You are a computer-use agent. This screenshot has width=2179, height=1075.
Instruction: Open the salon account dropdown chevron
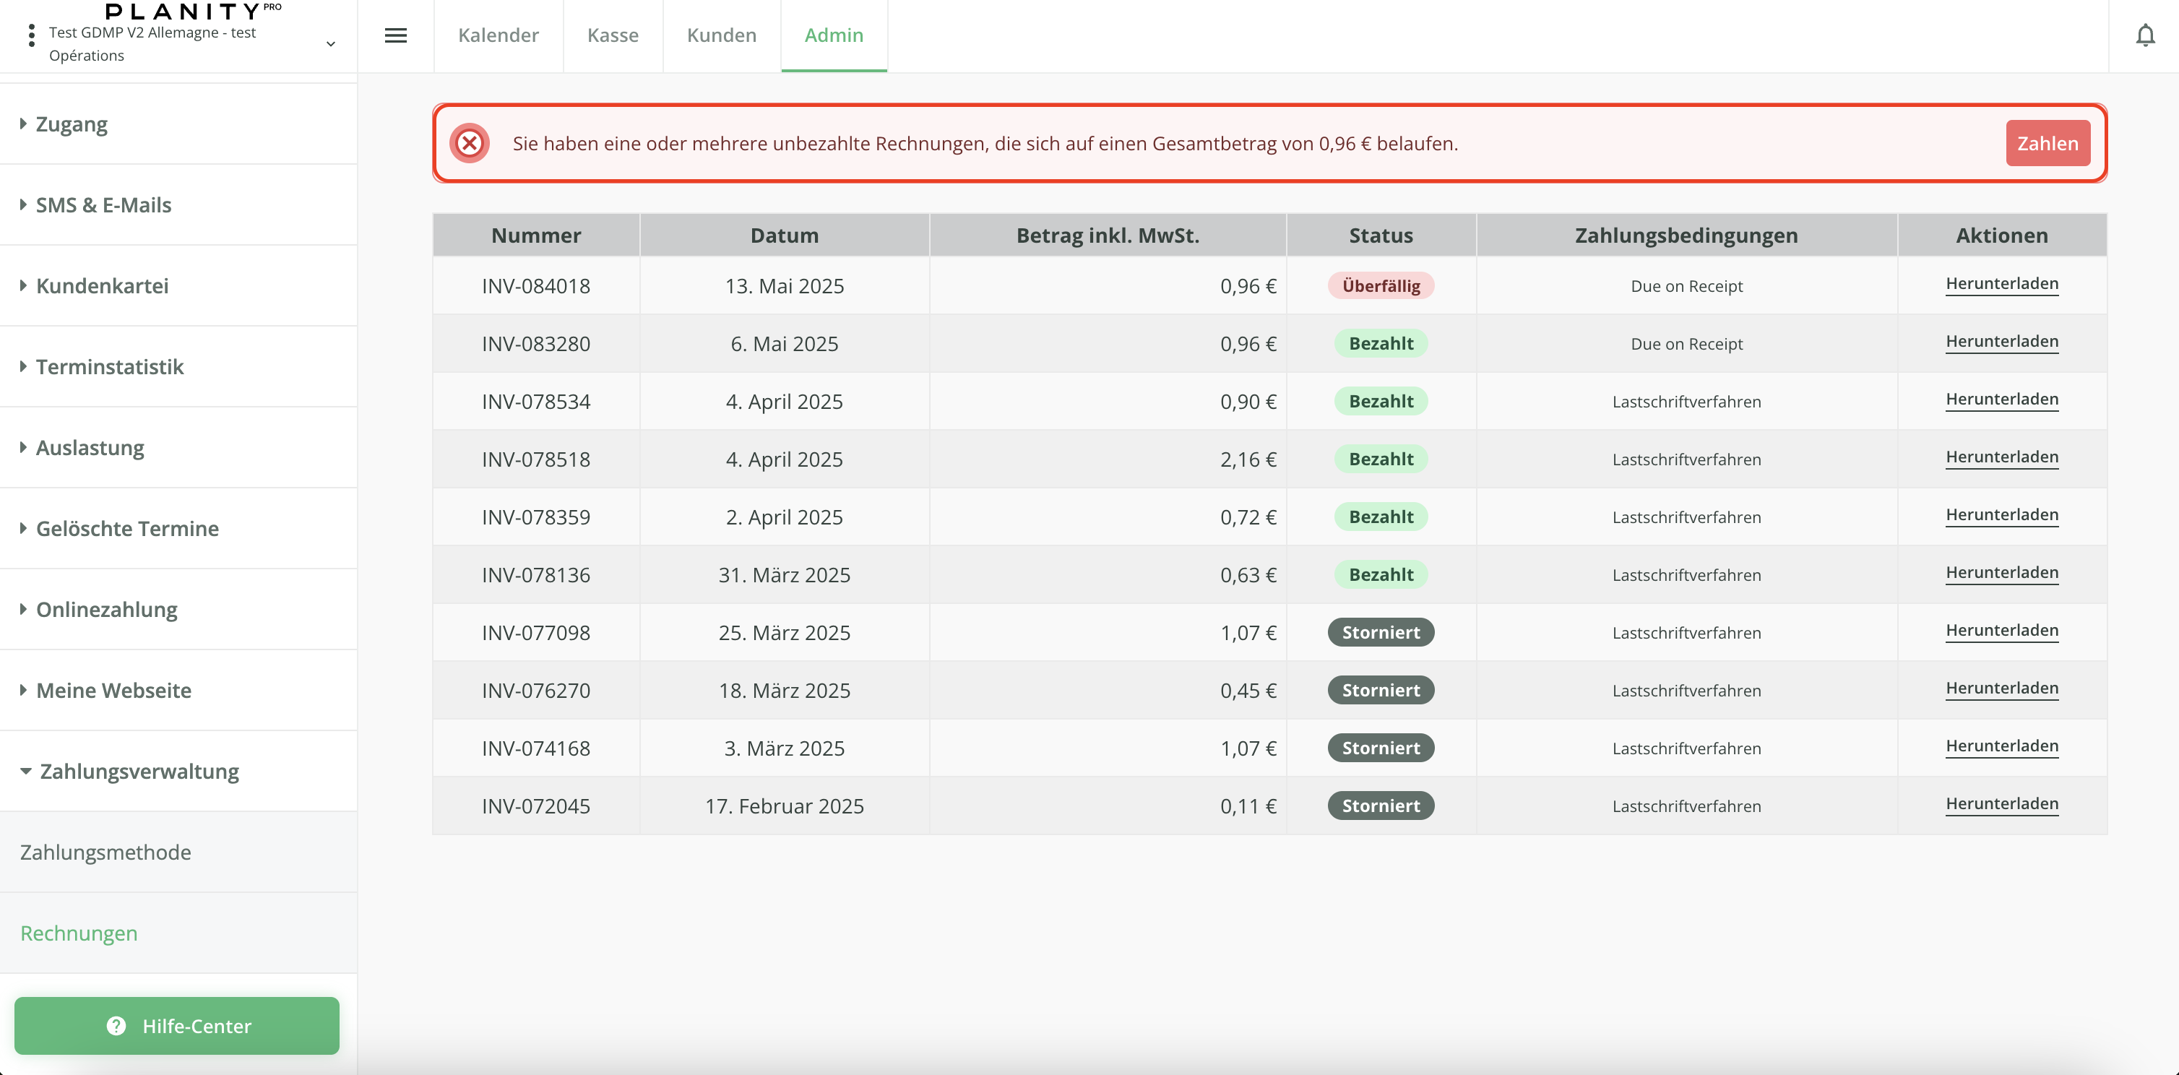click(x=331, y=44)
